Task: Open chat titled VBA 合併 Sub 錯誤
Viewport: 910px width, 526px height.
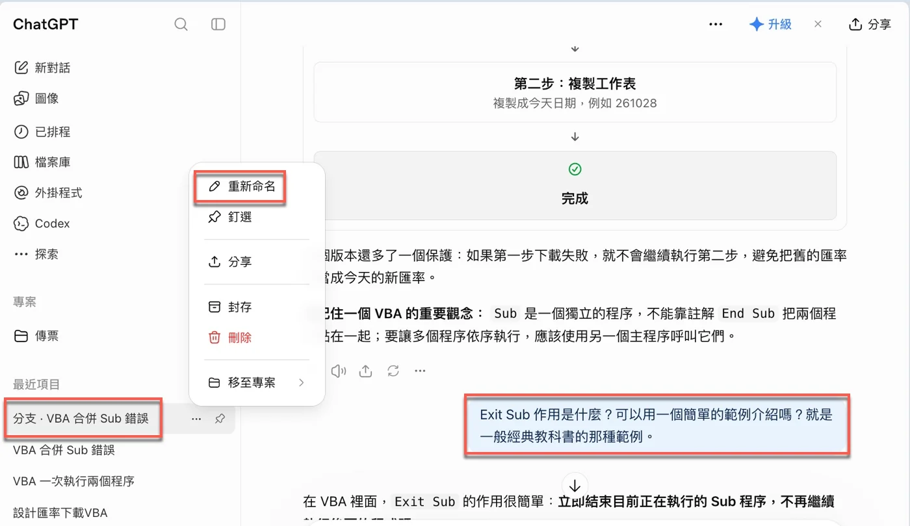Action: click(64, 450)
